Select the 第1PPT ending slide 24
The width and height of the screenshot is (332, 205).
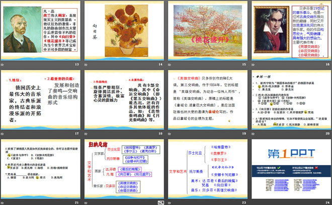(291, 169)
